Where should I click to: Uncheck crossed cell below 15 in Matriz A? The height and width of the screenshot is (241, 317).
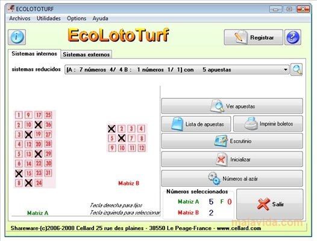pyautogui.click(x=28, y=183)
